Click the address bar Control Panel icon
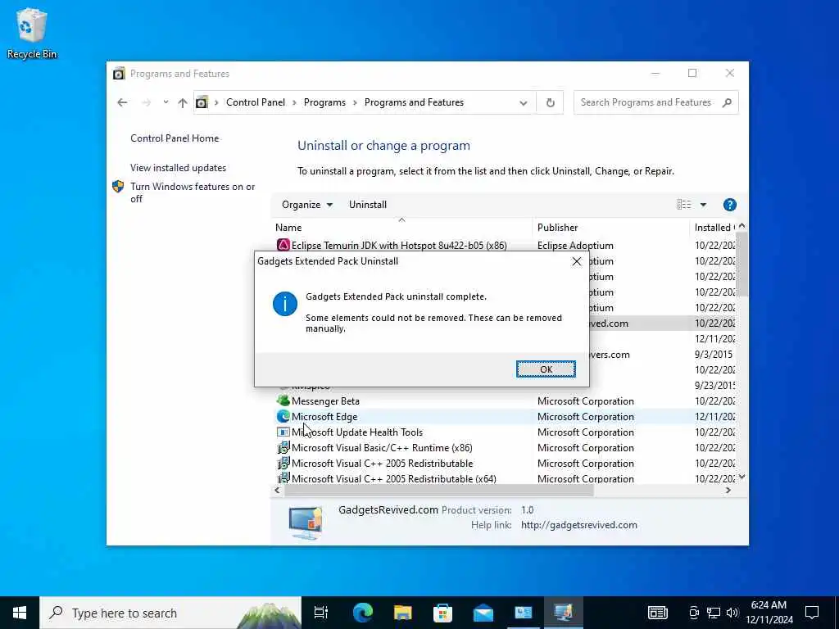Screen dimensions: 839x629 tap(202, 102)
